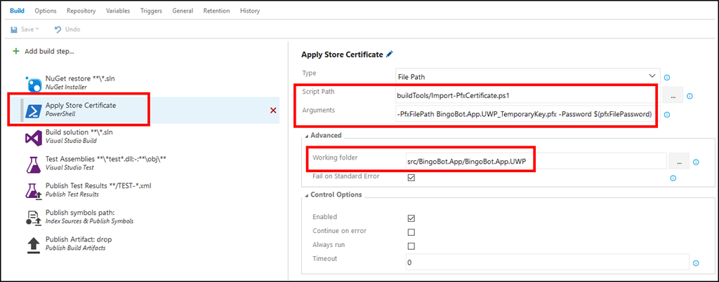
Task: Open the Triggers tab
Action: [152, 10]
